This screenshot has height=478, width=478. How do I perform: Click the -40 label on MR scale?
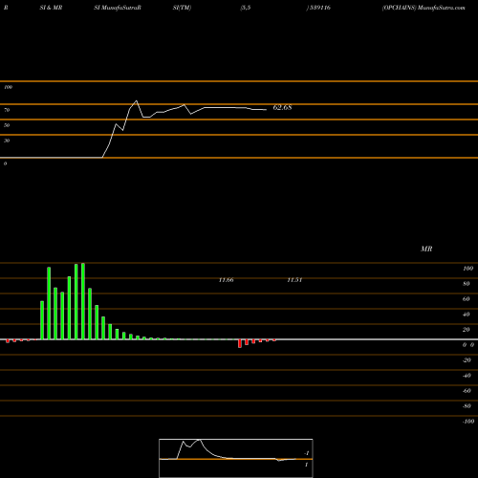point(467,376)
